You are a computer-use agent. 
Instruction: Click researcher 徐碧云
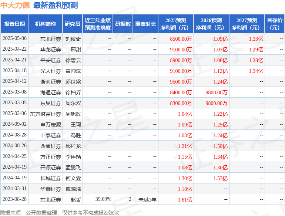(73, 60)
